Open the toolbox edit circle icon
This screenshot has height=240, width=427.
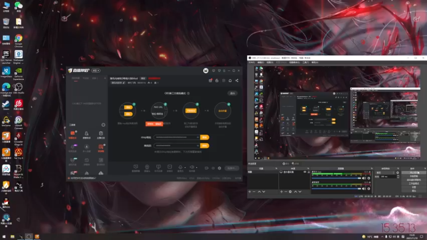click(x=103, y=125)
